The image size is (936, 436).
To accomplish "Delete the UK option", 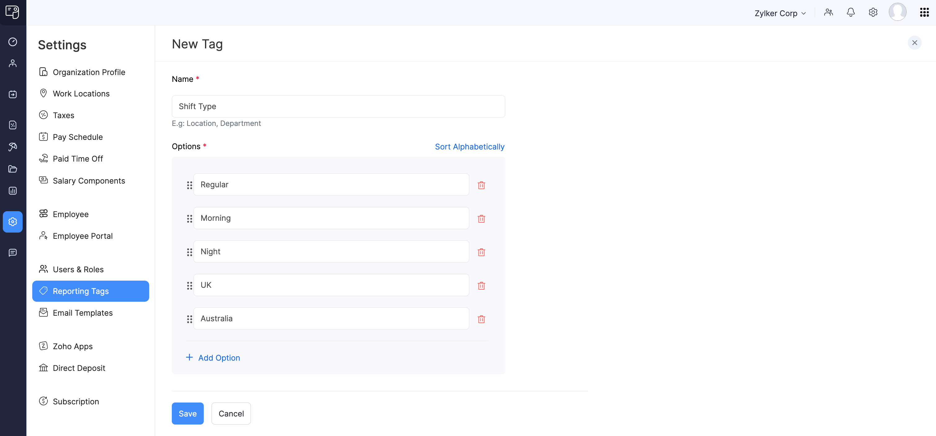I will (x=481, y=286).
